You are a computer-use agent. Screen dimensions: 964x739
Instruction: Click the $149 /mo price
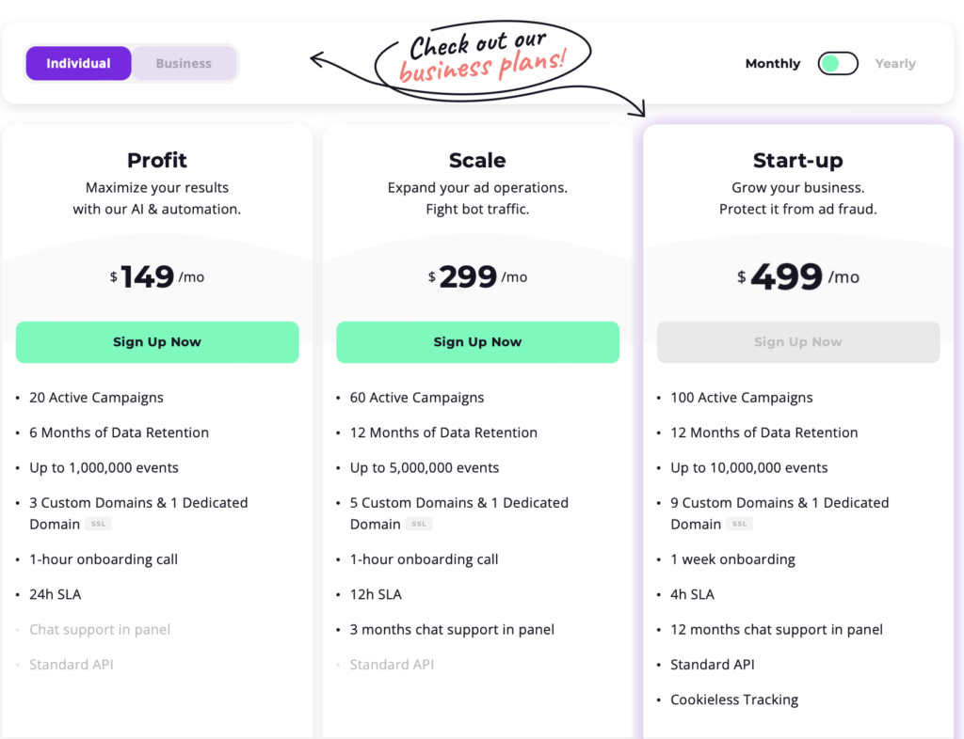click(157, 276)
